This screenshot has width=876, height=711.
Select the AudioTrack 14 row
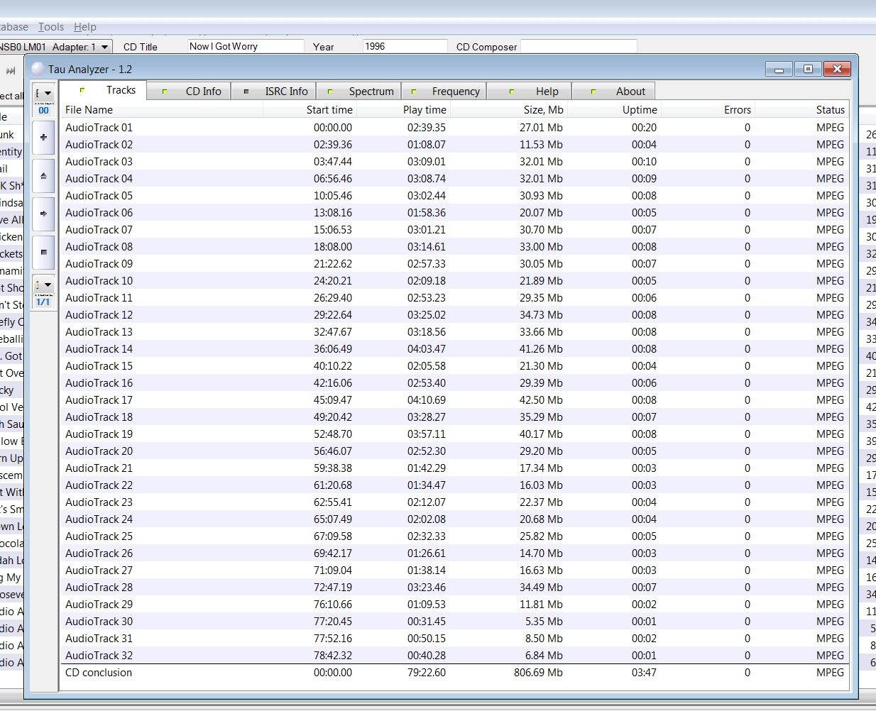[454, 349]
